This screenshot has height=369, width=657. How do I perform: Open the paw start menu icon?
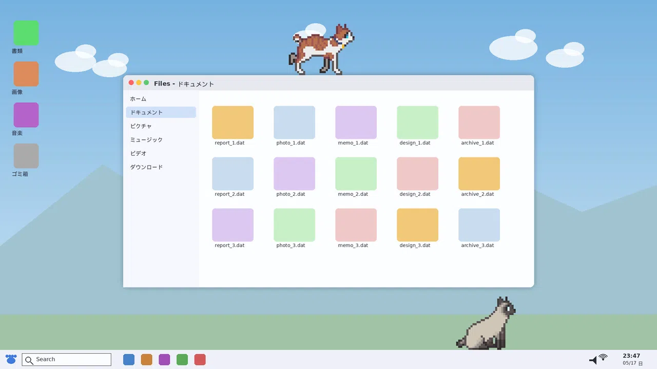click(x=11, y=359)
